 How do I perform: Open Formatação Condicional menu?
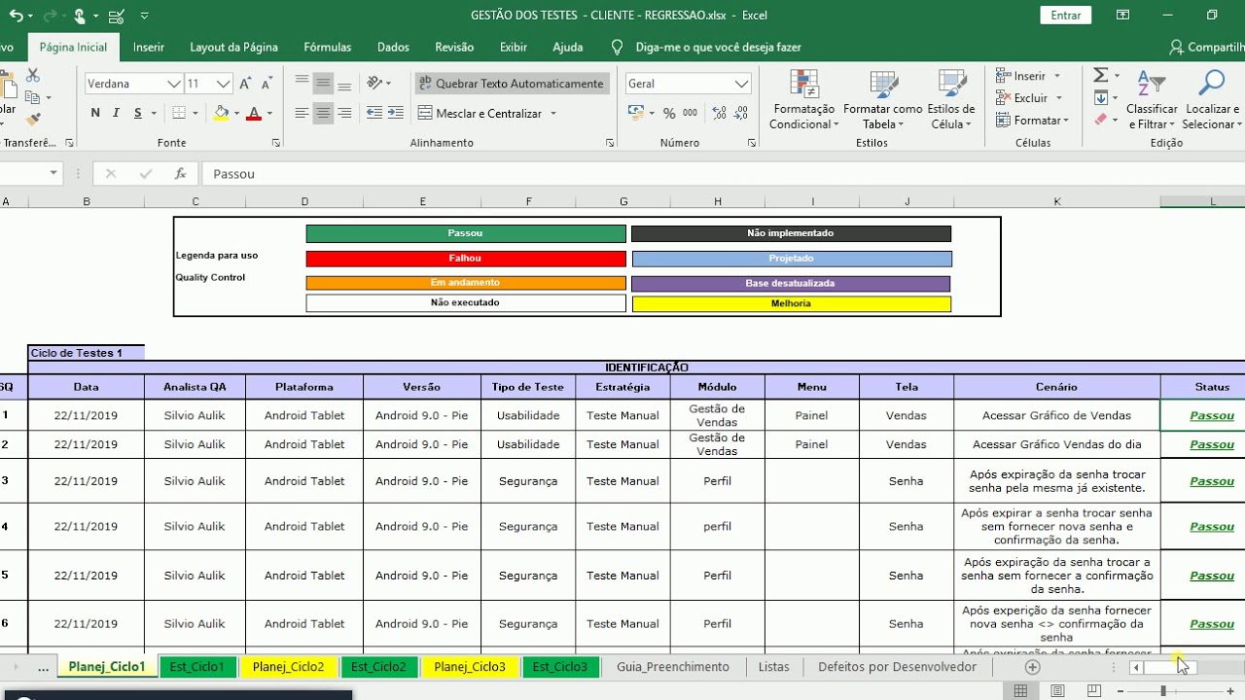click(803, 99)
